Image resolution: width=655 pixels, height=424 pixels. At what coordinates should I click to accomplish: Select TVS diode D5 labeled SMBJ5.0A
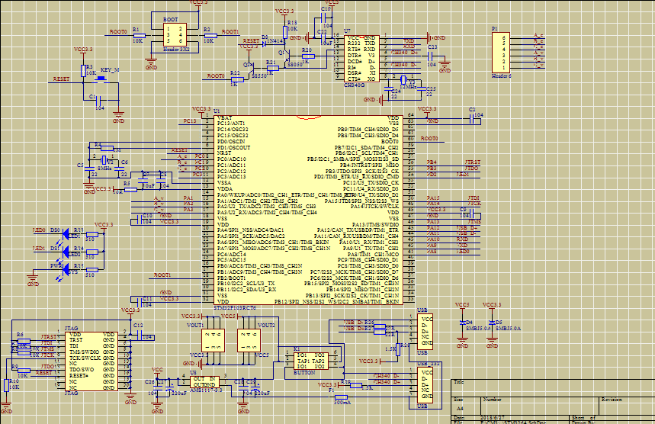[492, 323]
